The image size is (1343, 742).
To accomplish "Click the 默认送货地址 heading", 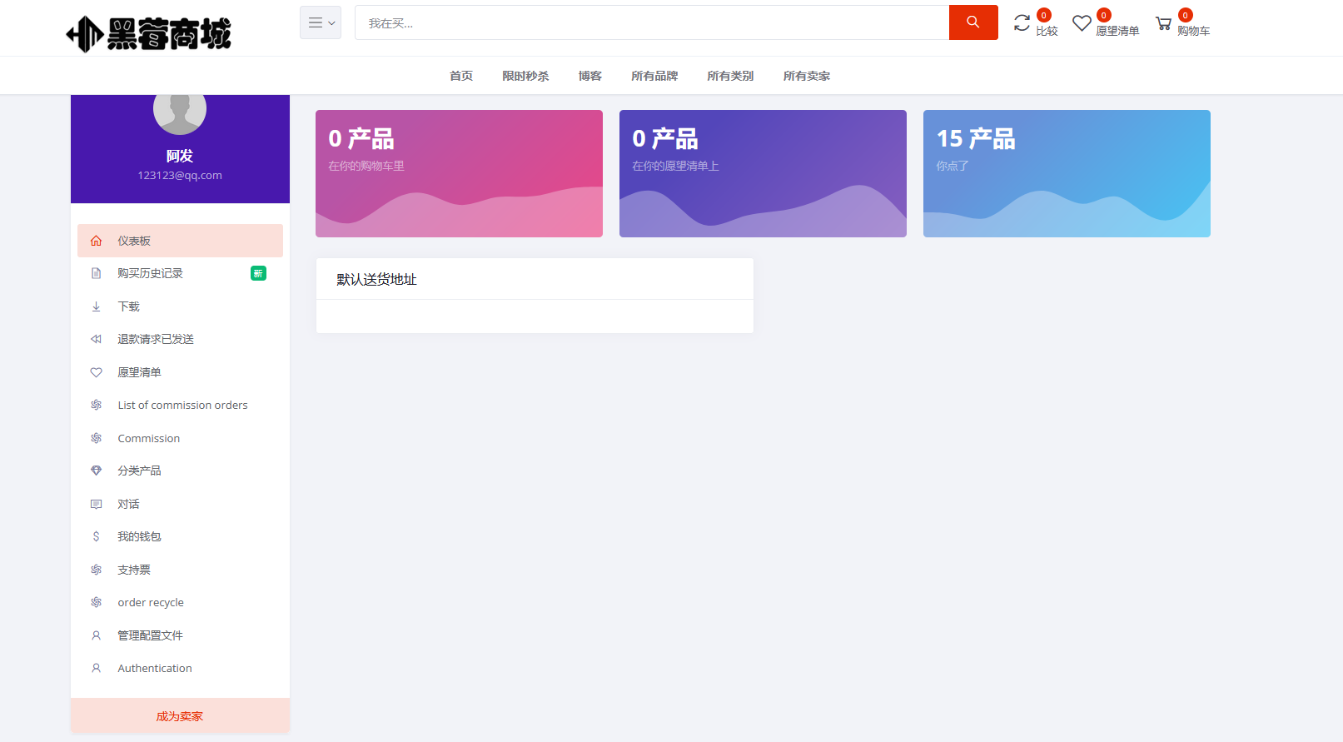I will pyautogui.click(x=376, y=280).
